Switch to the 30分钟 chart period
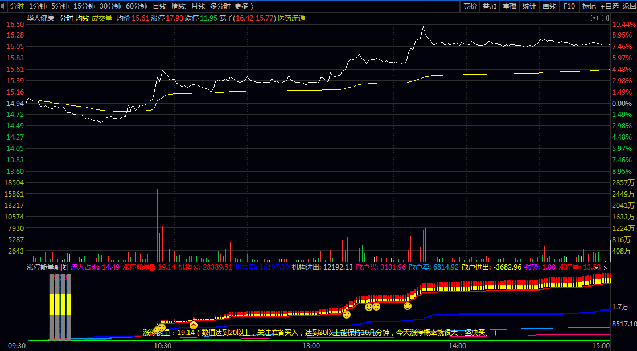 [x=110, y=6]
